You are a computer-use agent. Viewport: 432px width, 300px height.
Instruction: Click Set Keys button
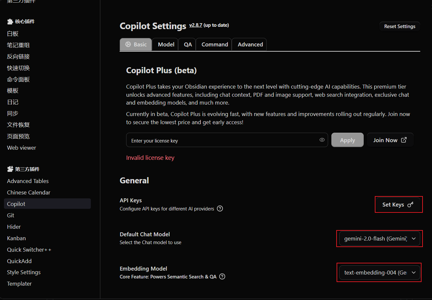[398, 205]
